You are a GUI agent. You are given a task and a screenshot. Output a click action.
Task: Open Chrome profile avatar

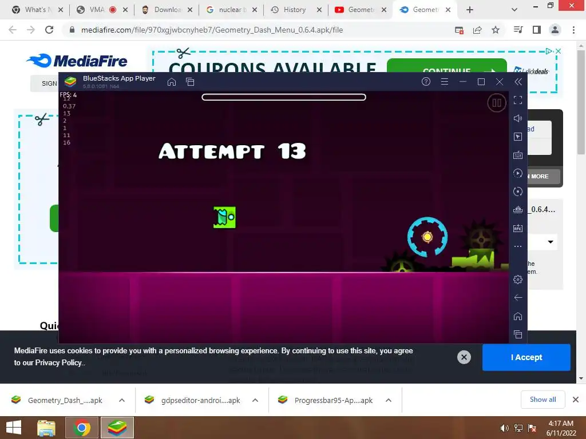555,30
